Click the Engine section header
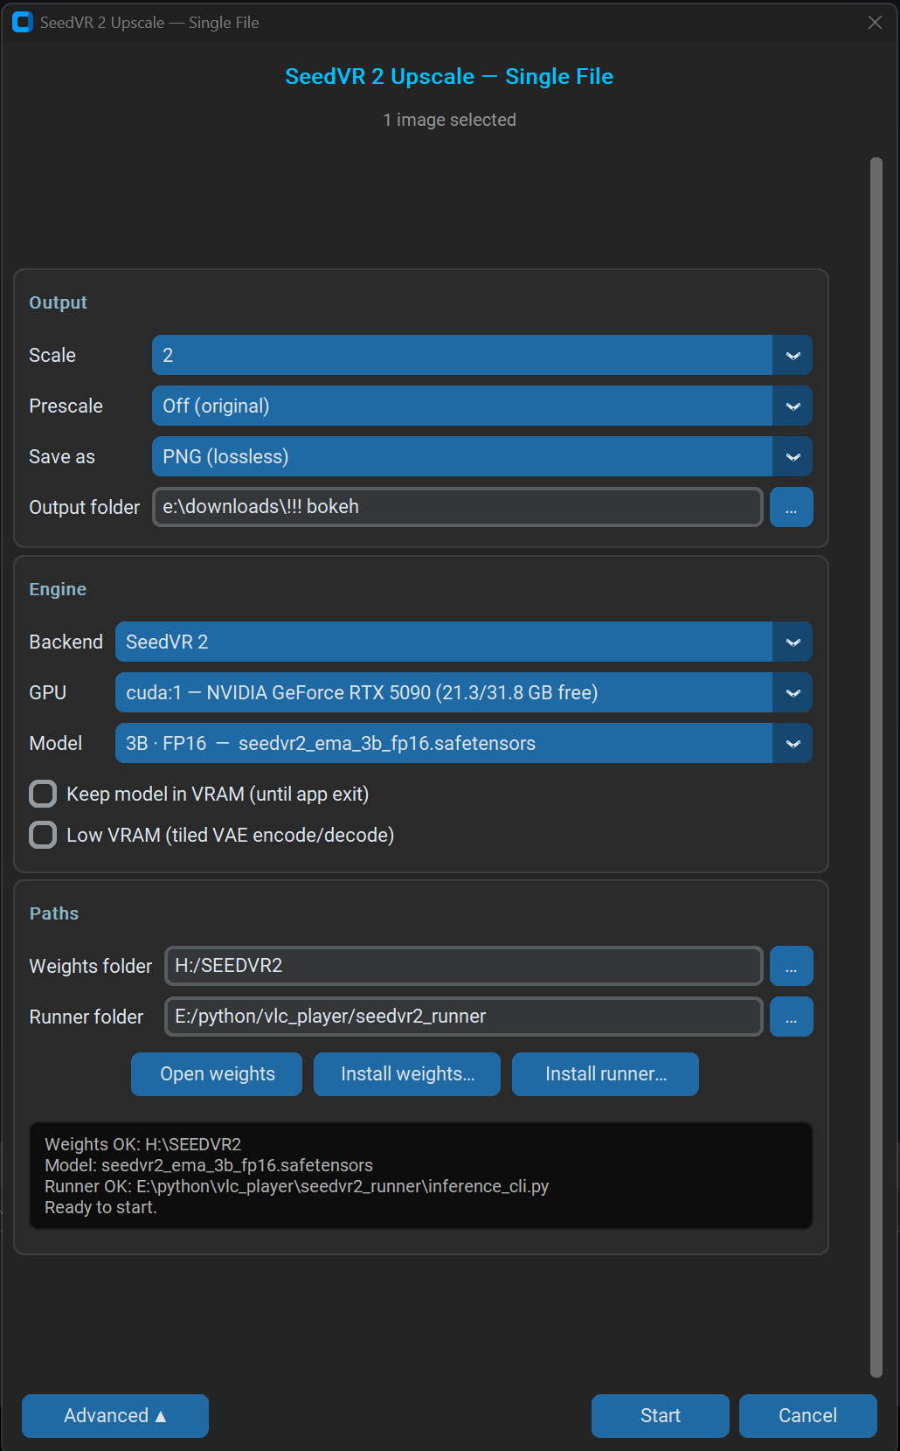Image resolution: width=900 pixels, height=1451 pixels. [x=58, y=589]
